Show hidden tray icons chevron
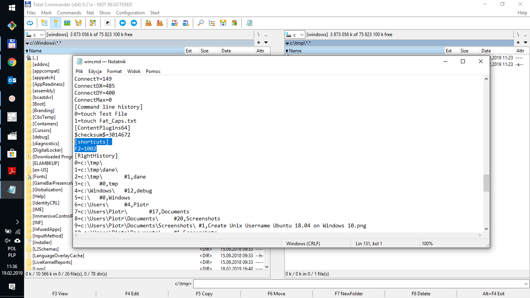The width and height of the screenshot is (530, 298). tap(17, 222)
